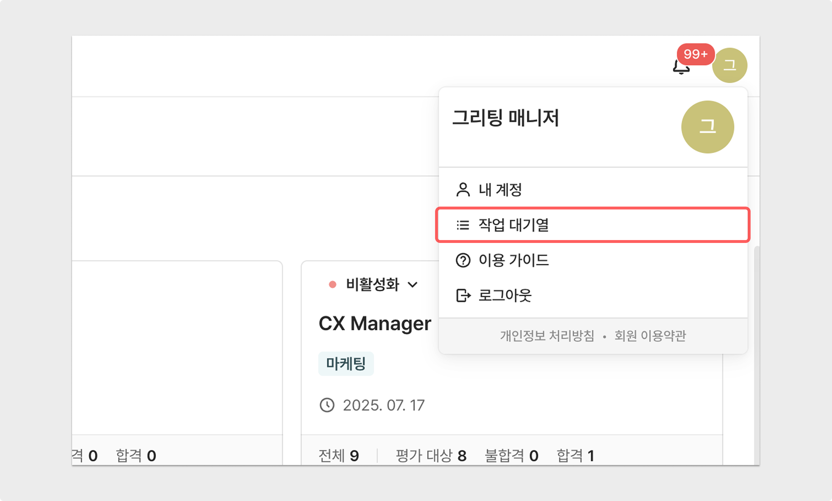Click the logout arrow icon
The height and width of the screenshot is (501, 832).
tap(463, 295)
